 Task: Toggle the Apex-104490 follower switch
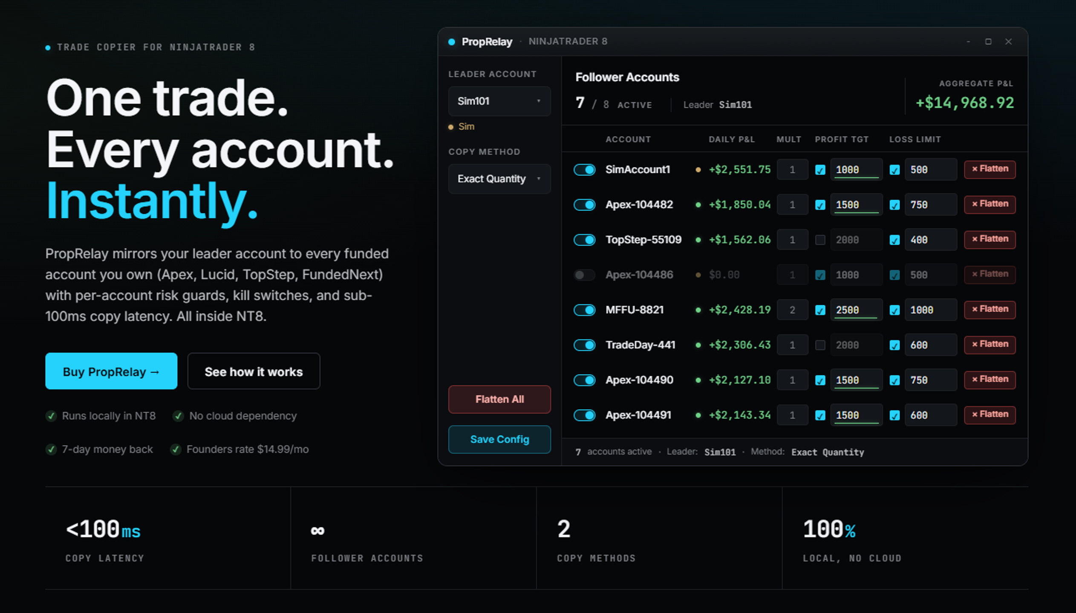[x=584, y=380]
